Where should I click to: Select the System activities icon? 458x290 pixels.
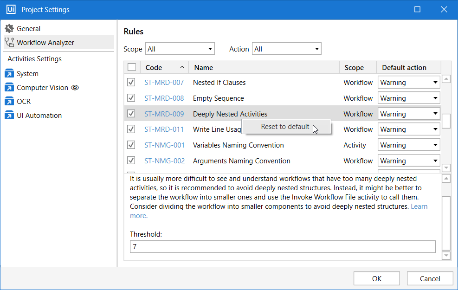tap(9, 74)
